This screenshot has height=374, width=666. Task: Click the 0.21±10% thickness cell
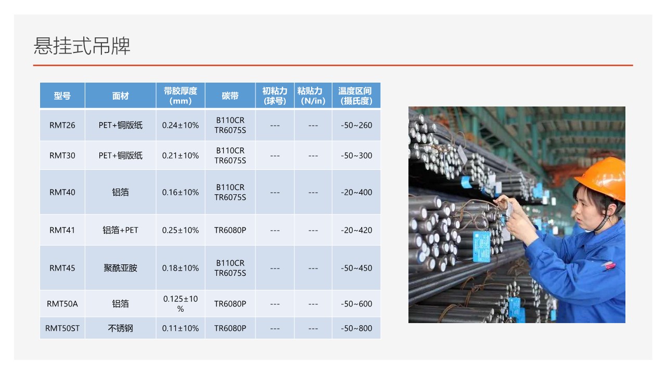click(181, 155)
